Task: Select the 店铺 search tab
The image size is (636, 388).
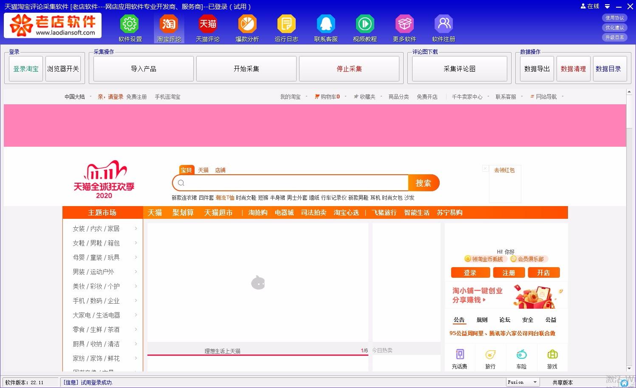Action: point(220,170)
